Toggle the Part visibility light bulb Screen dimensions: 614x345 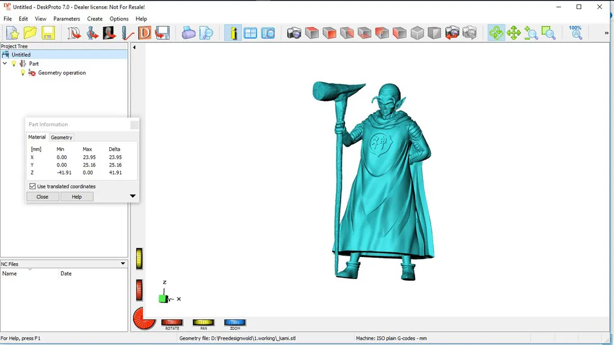click(14, 64)
